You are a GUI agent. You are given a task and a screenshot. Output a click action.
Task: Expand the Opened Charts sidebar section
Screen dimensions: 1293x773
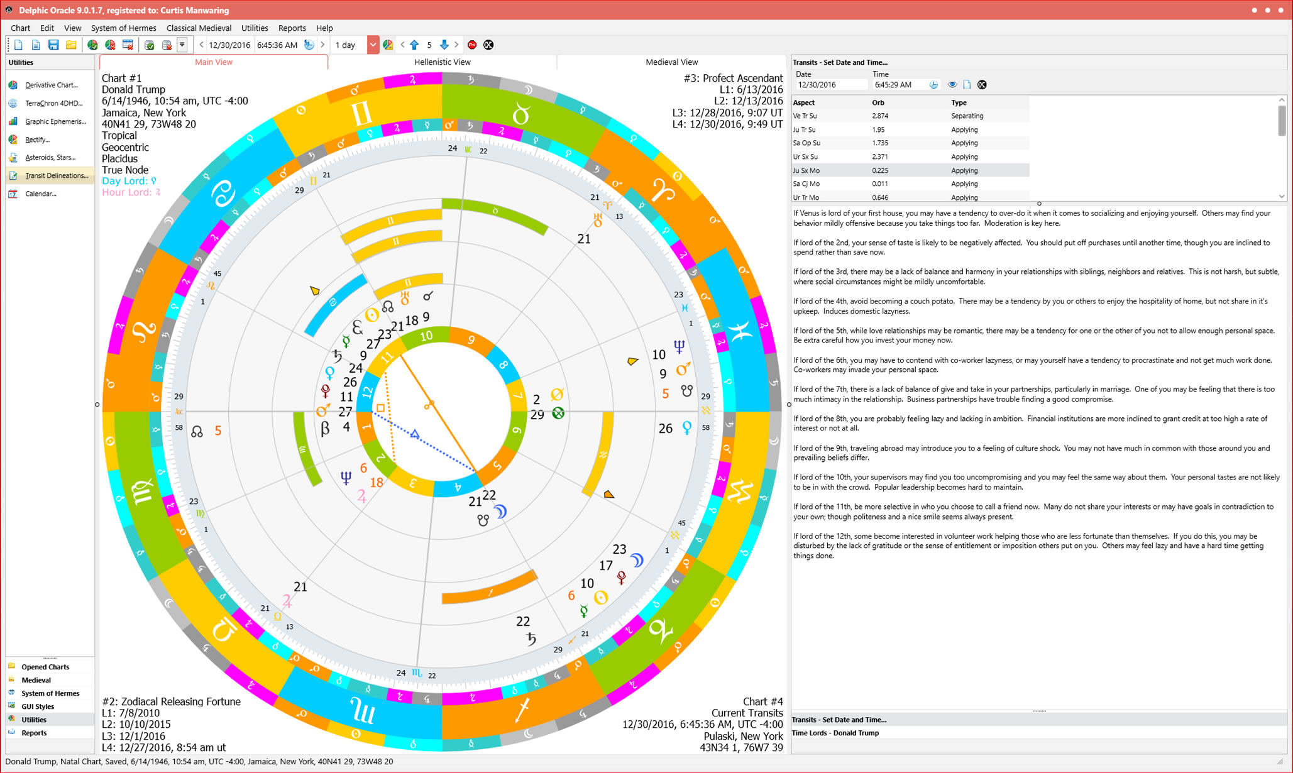[50, 667]
